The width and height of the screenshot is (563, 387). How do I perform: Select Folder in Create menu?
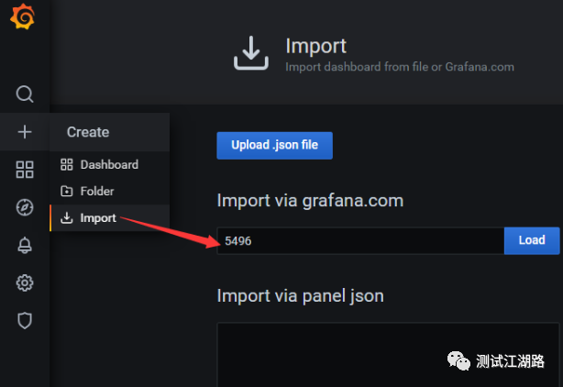[109, 191]
